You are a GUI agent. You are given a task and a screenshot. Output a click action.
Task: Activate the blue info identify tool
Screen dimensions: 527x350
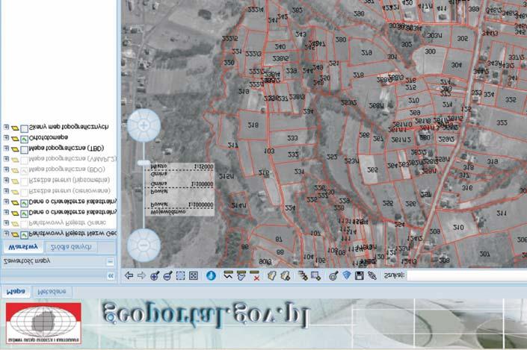[x=211, y=276]
